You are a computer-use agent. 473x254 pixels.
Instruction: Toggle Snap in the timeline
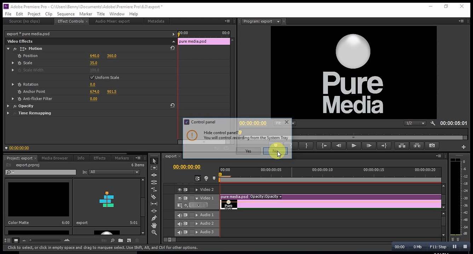point(198,179)
